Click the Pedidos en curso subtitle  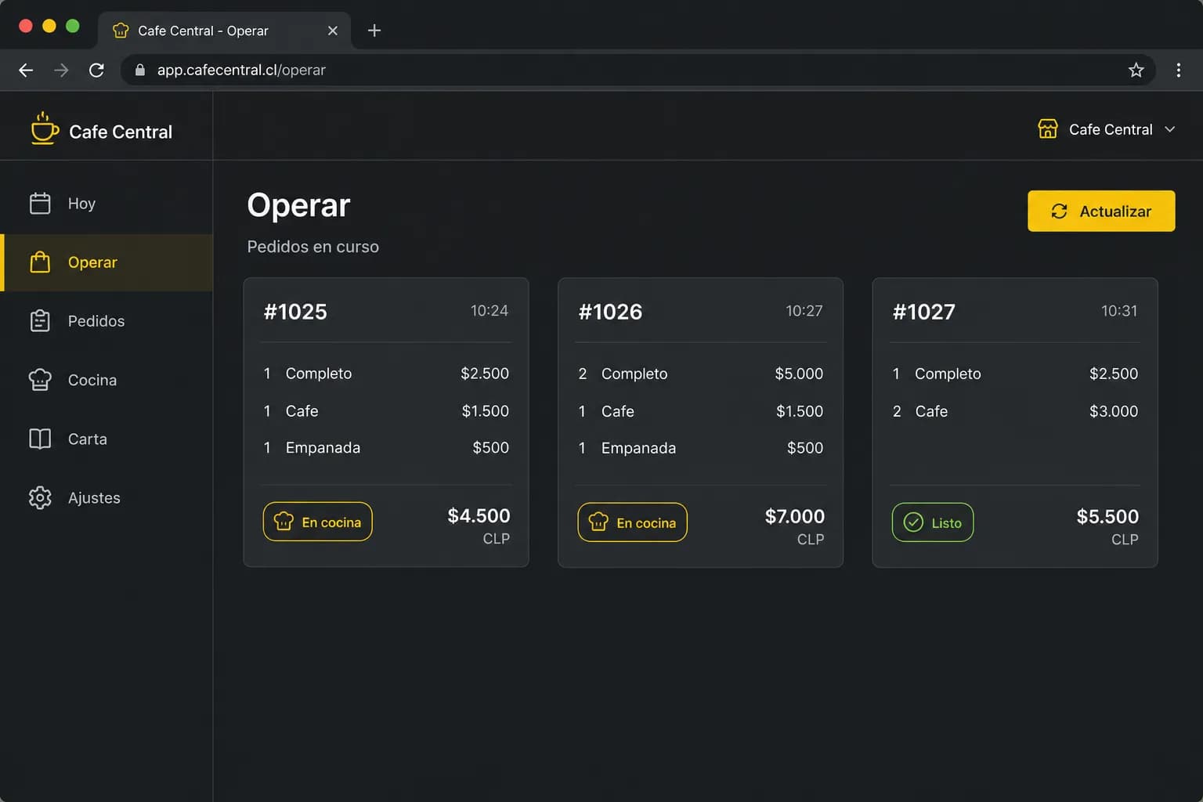313,247
